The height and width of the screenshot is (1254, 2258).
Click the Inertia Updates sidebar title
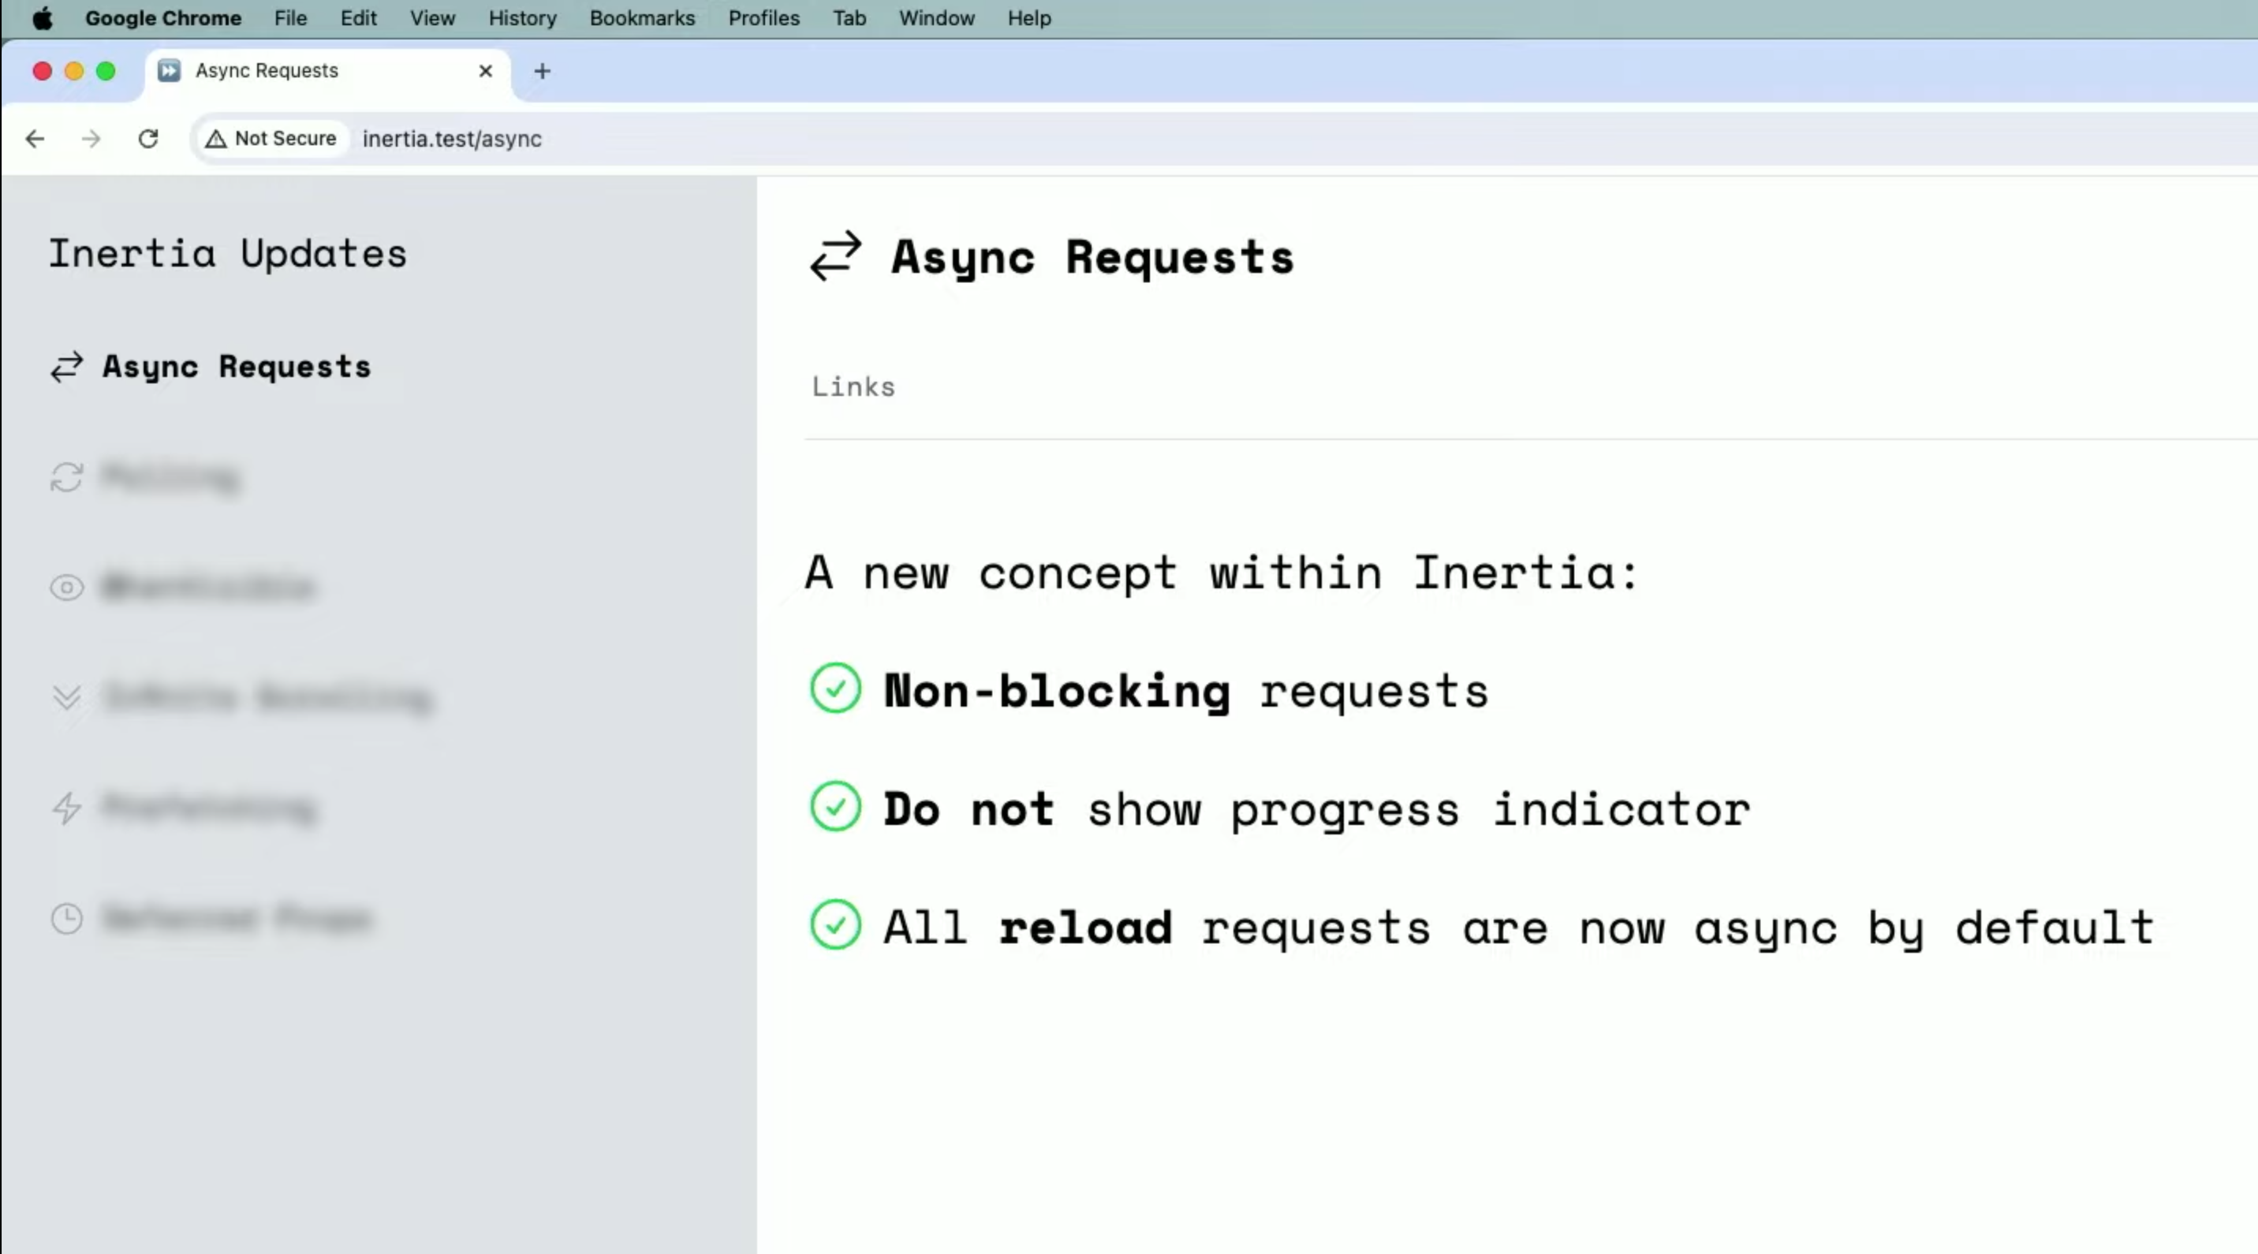[x=228, y=254]
